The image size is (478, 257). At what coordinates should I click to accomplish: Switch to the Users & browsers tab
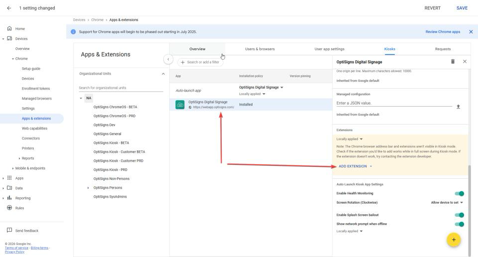[260, 49]
